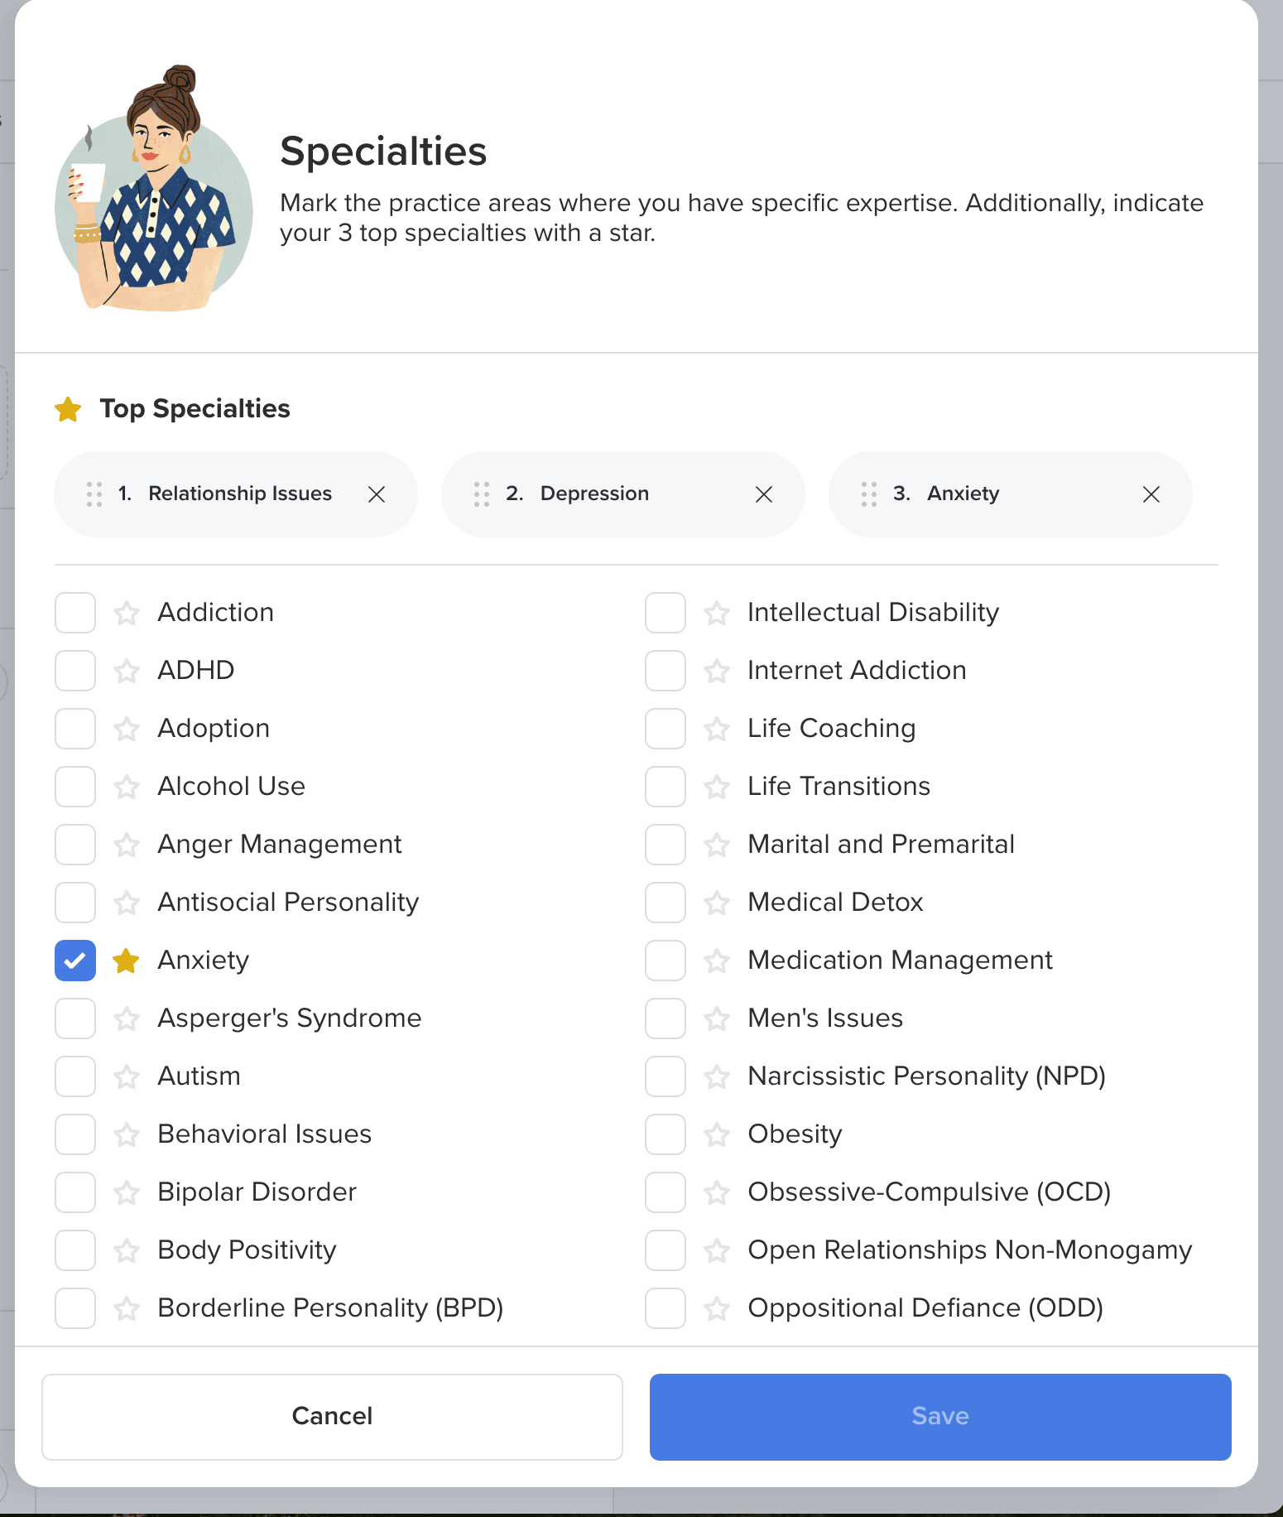Click drag handle of Relationship Issues chip
The width and height of the screenshot is (1283, 1517).
94,494
